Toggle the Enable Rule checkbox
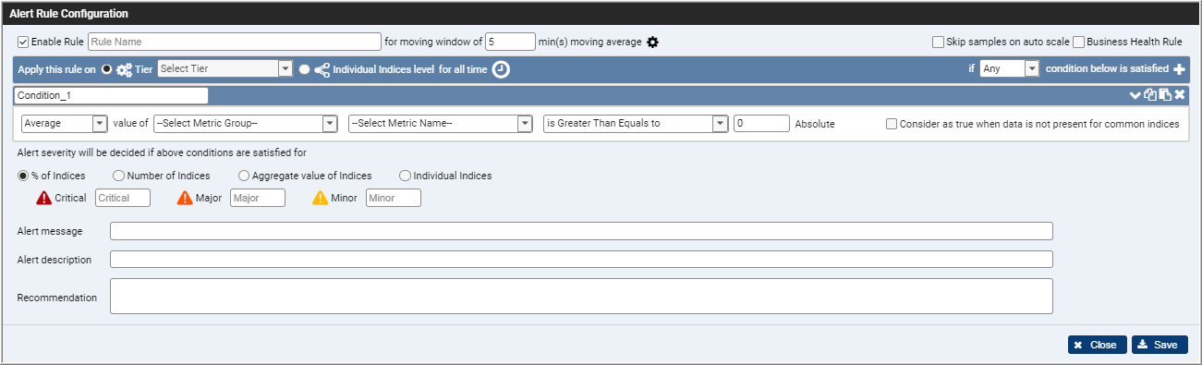Viewport: 1202px width, 365px height. click(x=23, y=42)
